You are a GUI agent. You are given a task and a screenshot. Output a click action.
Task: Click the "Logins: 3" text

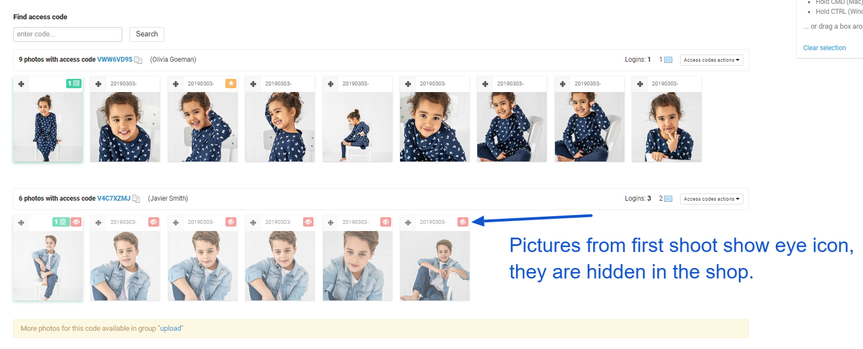click(x=638, y=198)
